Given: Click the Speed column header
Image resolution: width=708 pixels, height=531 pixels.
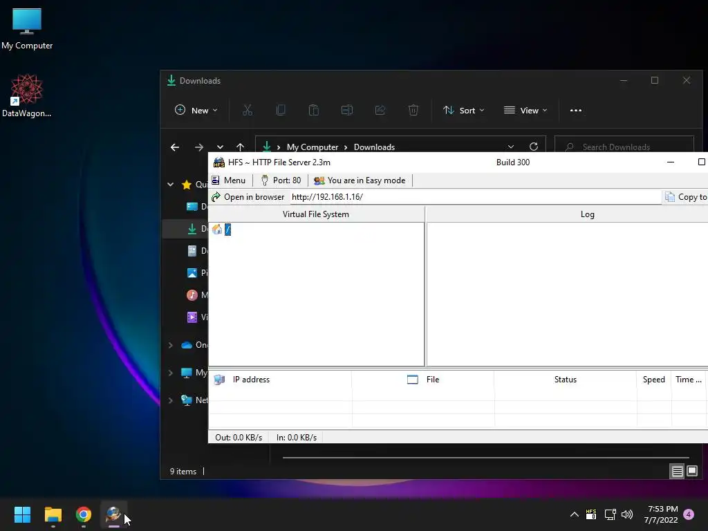Looking at the screenshot, I should coord(654,380).
